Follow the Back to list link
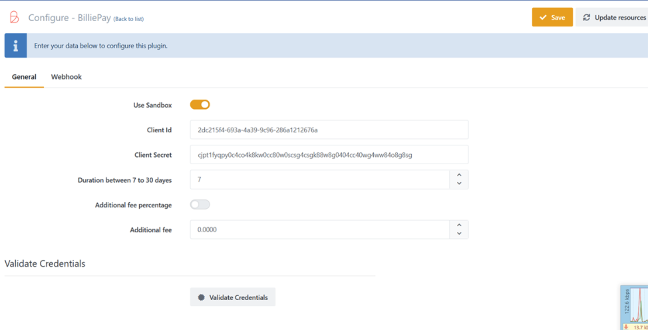649x330 pixels. [129, 19]
